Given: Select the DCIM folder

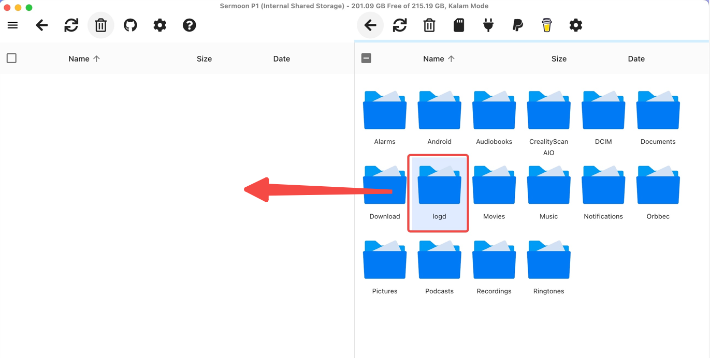Looking at the screenshot, I should pos(603,118).
